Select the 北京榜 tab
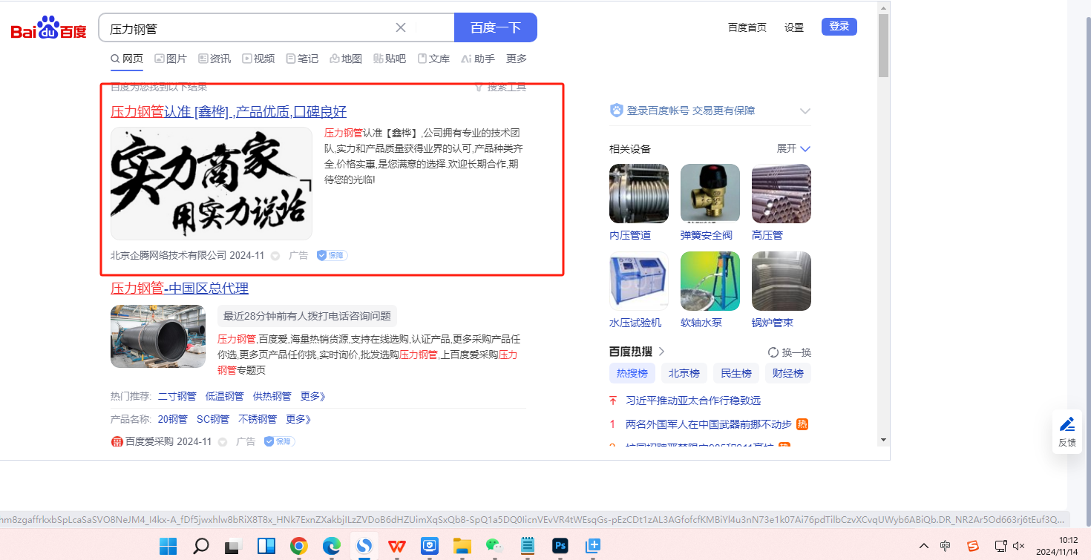 (684, 373)
